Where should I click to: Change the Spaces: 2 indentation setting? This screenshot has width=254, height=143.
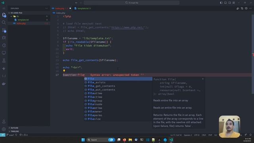click(188, 135)
